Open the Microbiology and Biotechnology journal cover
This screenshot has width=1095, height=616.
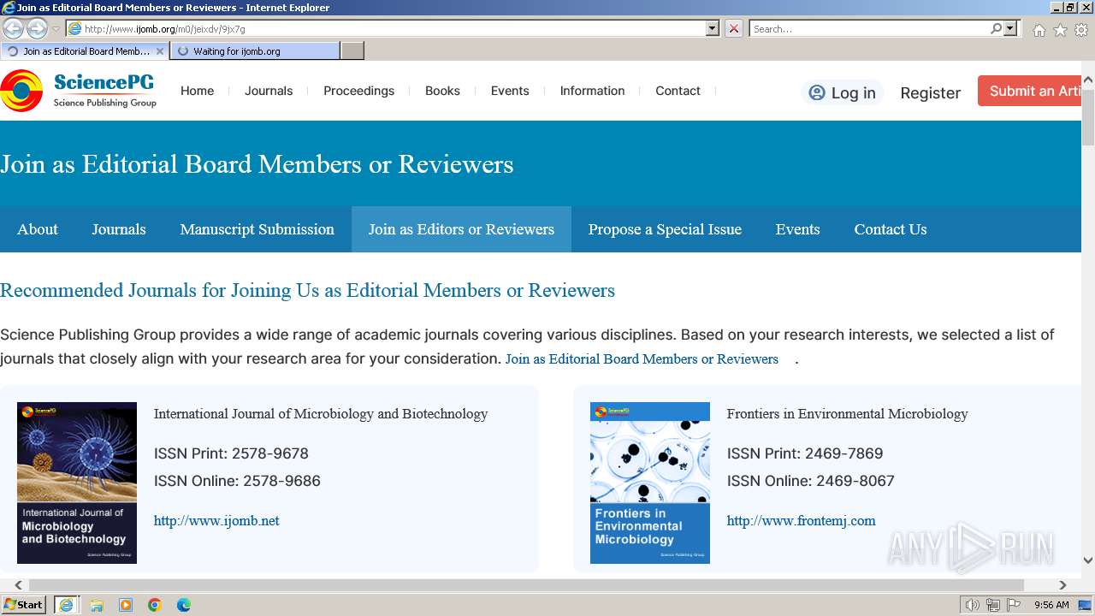[x=77, y=483]
